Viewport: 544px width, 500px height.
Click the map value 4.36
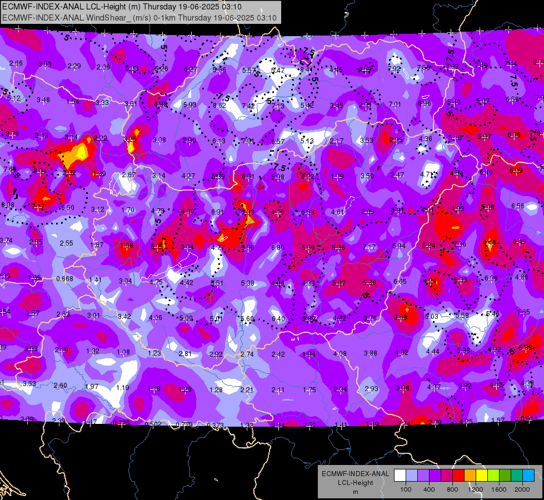pos(425,138)
